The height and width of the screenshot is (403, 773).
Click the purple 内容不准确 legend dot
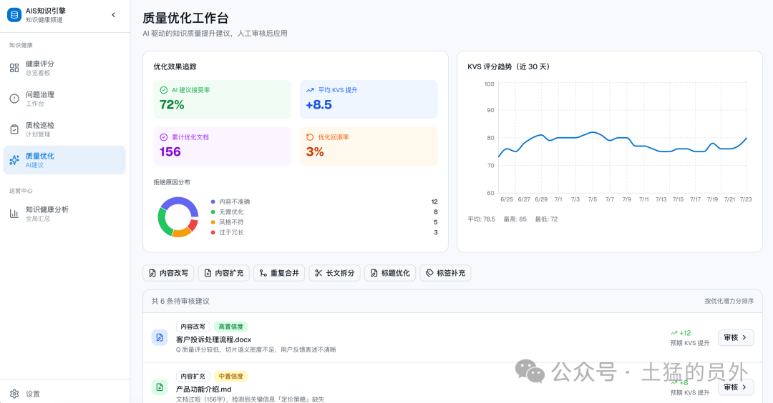tap(213, 201)
